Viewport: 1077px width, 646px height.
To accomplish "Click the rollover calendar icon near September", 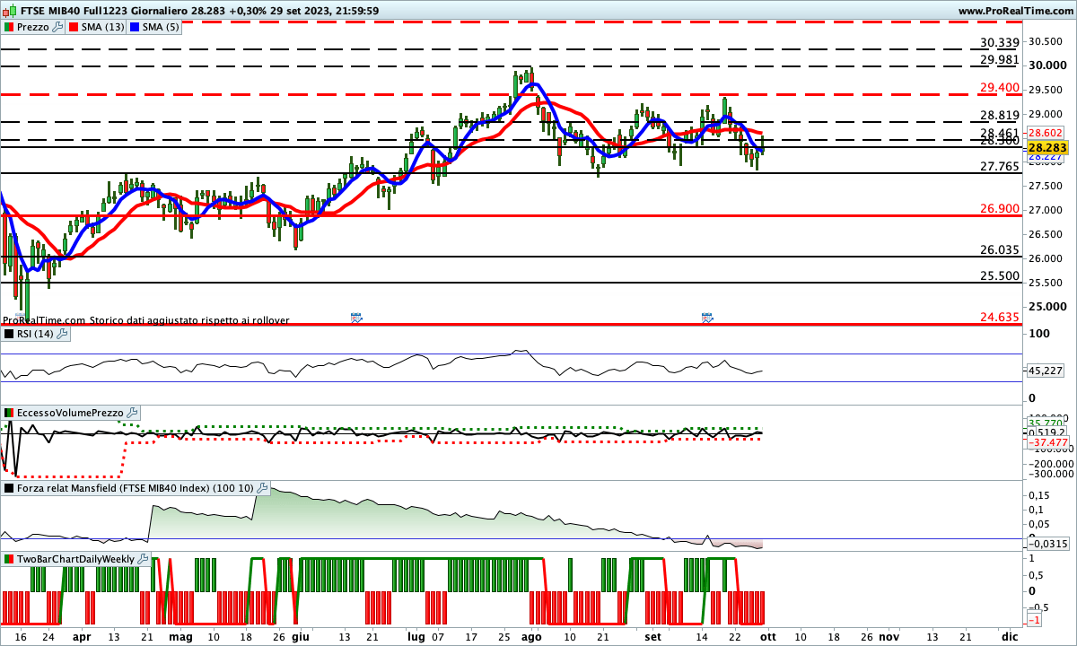I will click(x=707, y=318).
